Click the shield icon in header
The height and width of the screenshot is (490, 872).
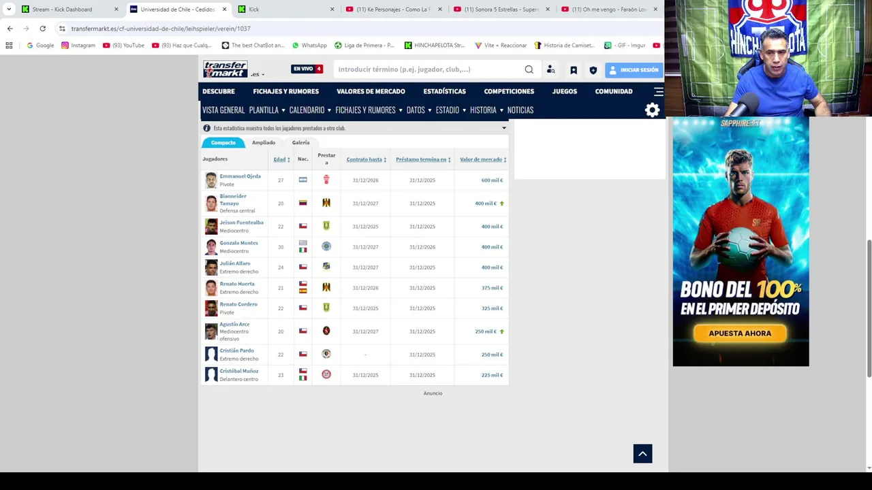pyautogui.click(x=593, y=69)
